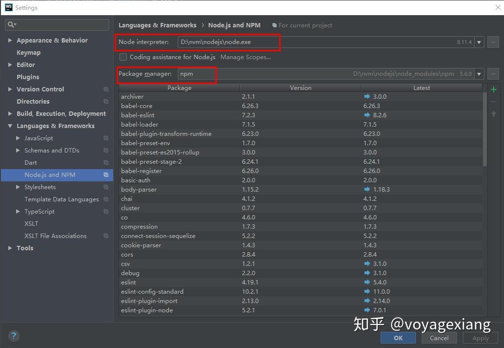The height and width of the screenshot is (348, 504).
Task: Apply the settings changes
Action: point(480,338)
